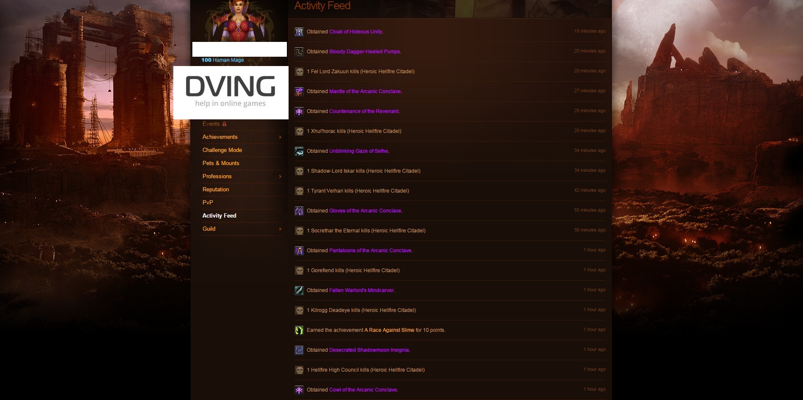The width and height of the screenshot is (803, 400).
Task: Click the '1 Hellfire High Council kills' entry text
Action: 366,370
